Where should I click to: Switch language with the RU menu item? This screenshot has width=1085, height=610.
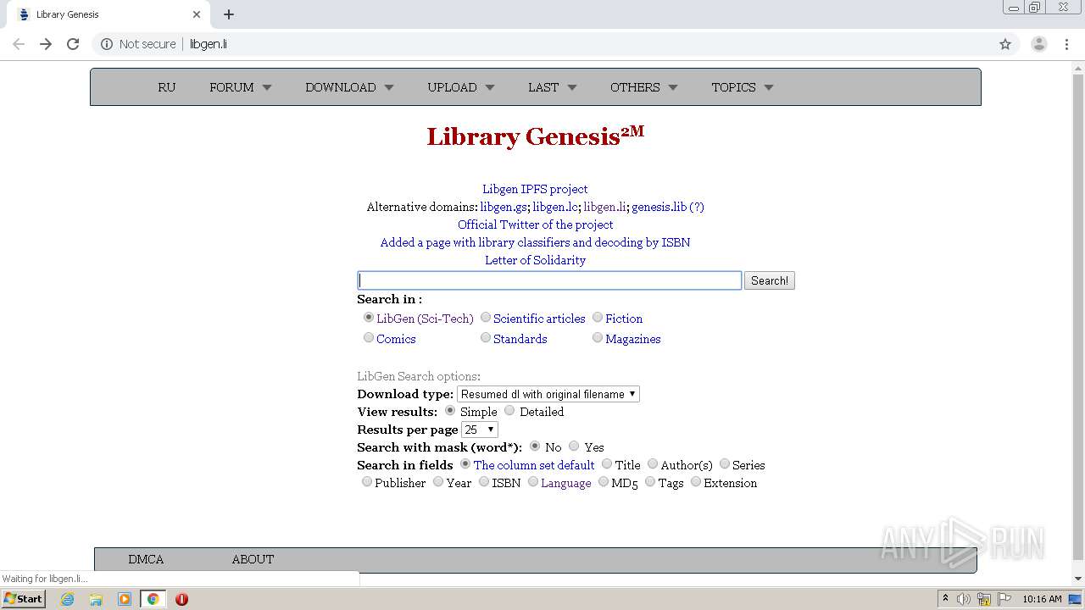167,87
